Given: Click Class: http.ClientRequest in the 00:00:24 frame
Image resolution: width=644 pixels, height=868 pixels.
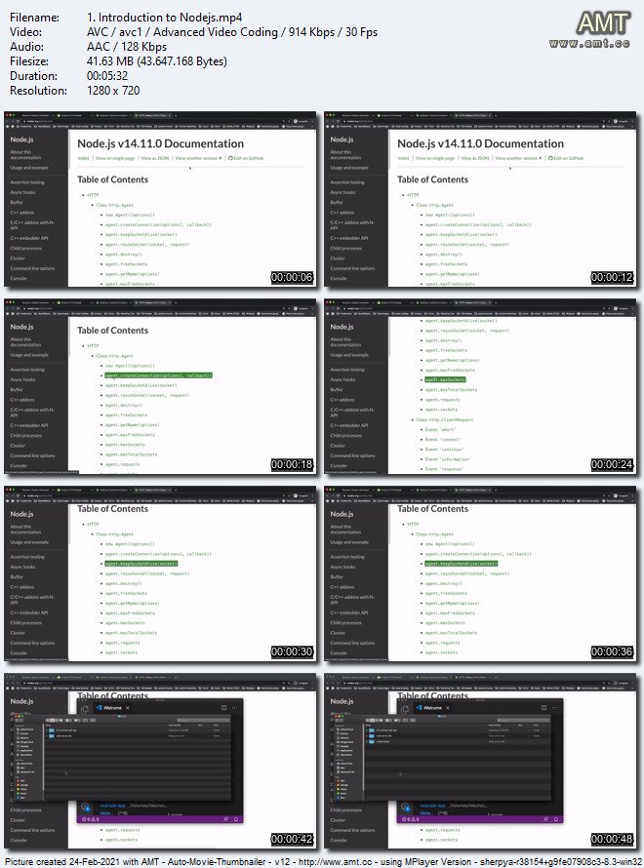Looking at the screenshot, I should point(445,419).
